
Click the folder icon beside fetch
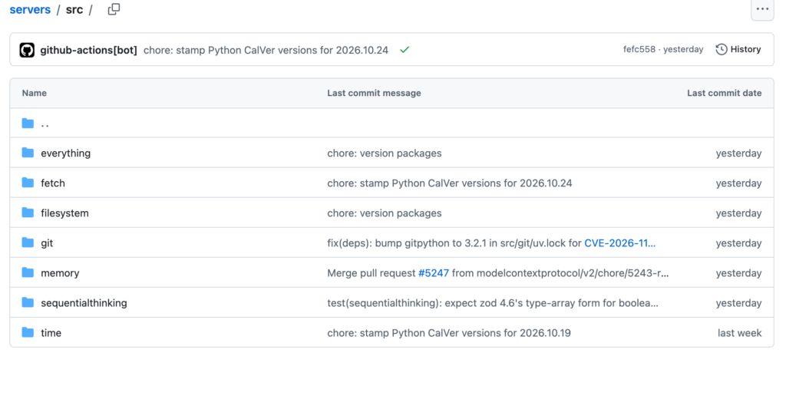pyautogui.click(x=28, y=183)
